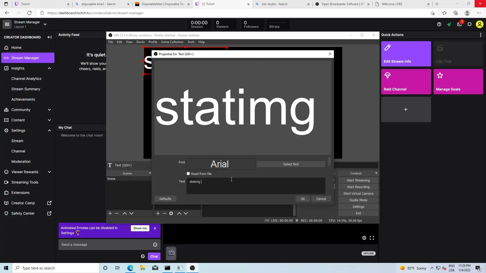Viewport: 486px width, 273px height.
Task: Open Twitch notifications inbox icon
Action: (x=459, y=24)
